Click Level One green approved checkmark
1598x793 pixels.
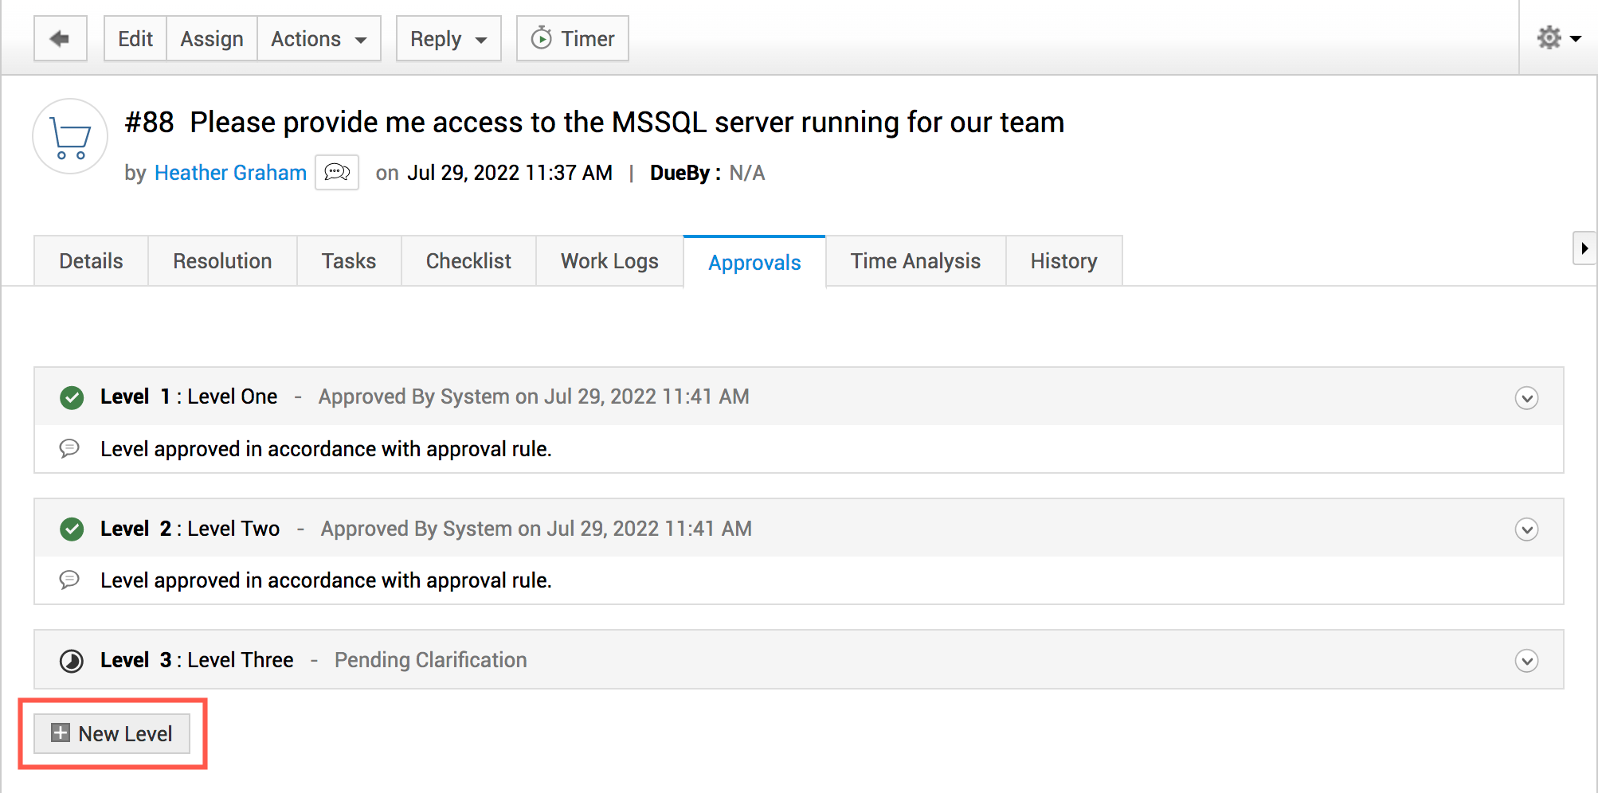(x=72, y=397)
